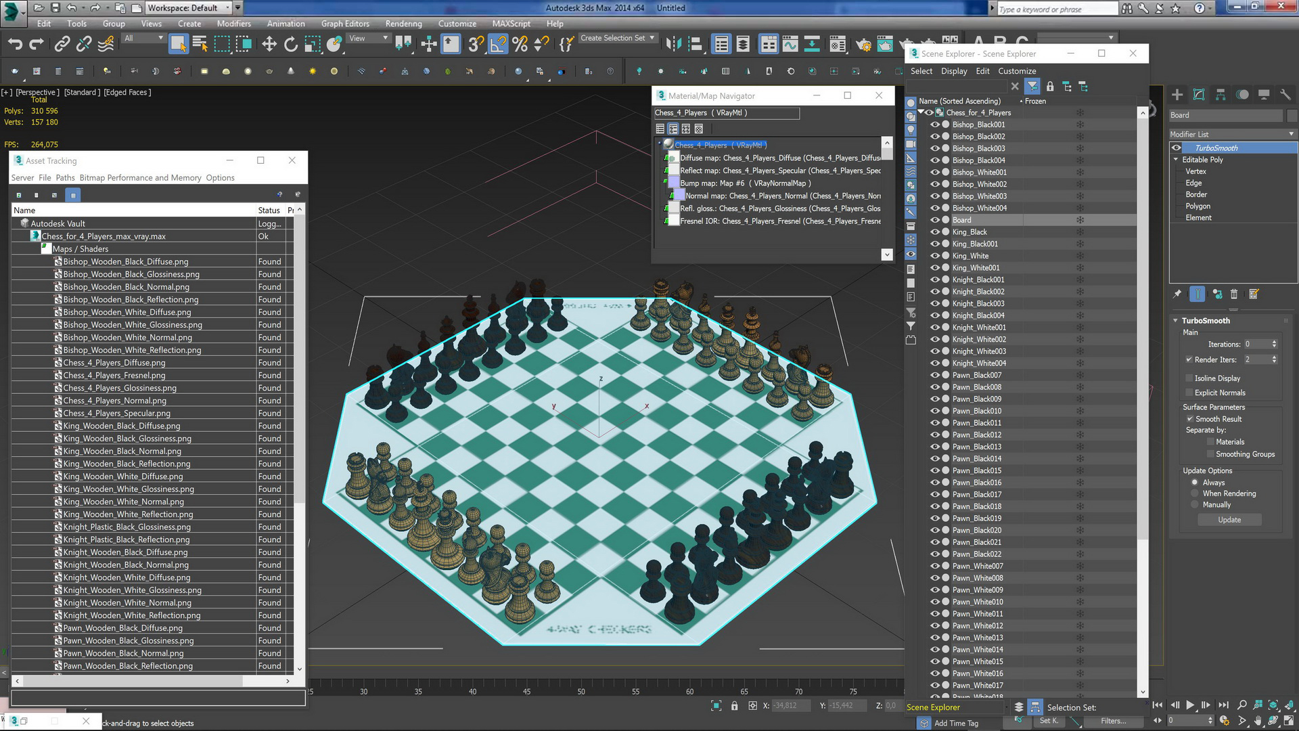Click the Mirror tool icon
This screenshot has height=731, width=1299.
tap(673, 45)
